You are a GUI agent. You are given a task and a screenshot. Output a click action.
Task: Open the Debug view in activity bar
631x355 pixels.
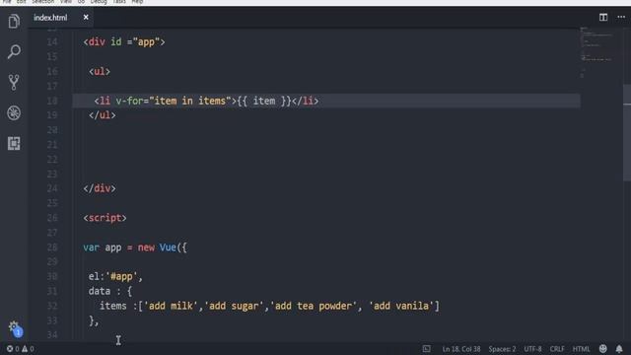coord(14,113)
